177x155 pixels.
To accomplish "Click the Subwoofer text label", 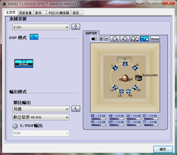I will click(x=150, y=75).
